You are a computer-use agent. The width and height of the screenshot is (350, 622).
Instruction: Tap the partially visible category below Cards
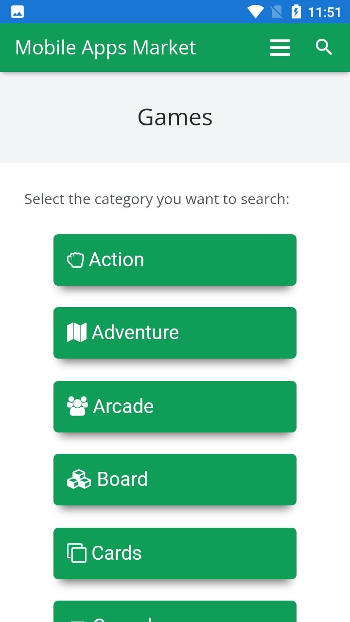175,611
